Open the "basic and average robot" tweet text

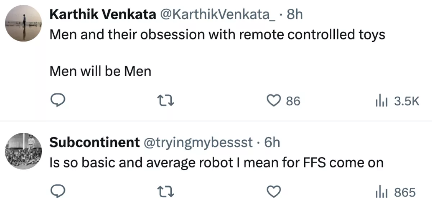216,162
